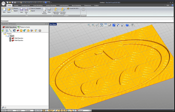Open the Options gear in the ribbon
The height and width of the screenshot is (112, 175).
pos(83,9)
